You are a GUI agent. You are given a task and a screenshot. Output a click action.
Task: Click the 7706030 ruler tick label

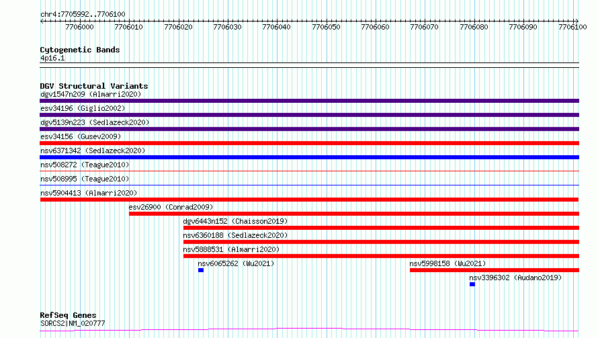click(227, 27)
